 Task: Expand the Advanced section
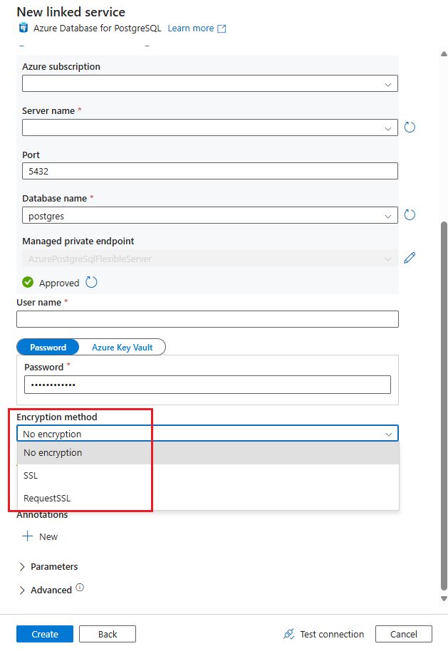tap(46, 590)
